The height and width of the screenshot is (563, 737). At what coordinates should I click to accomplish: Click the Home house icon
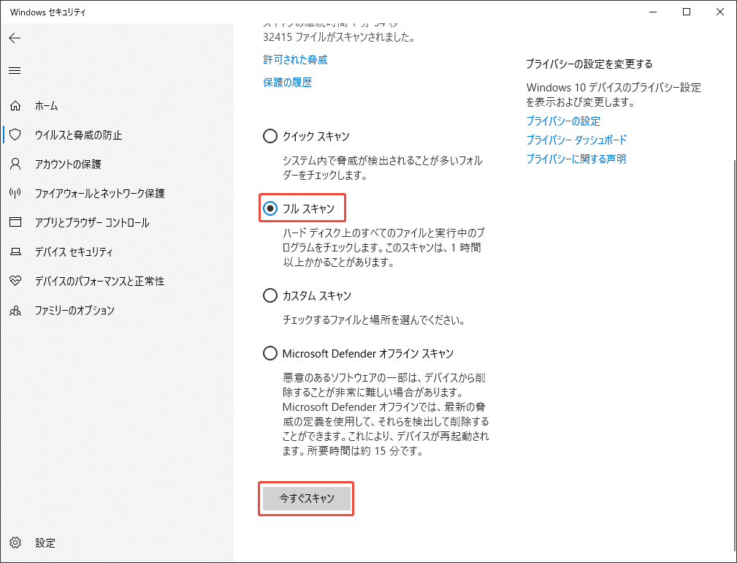point(15,106)
